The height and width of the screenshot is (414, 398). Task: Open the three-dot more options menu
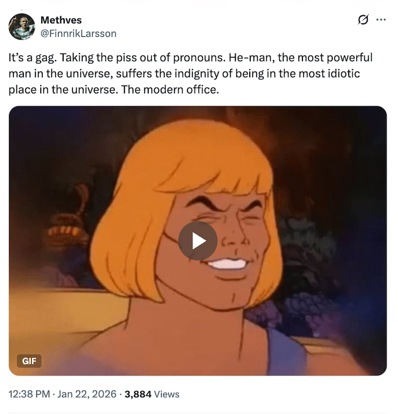coord(381,20)
